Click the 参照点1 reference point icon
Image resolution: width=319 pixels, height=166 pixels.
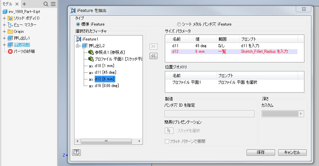coord(91,52)
